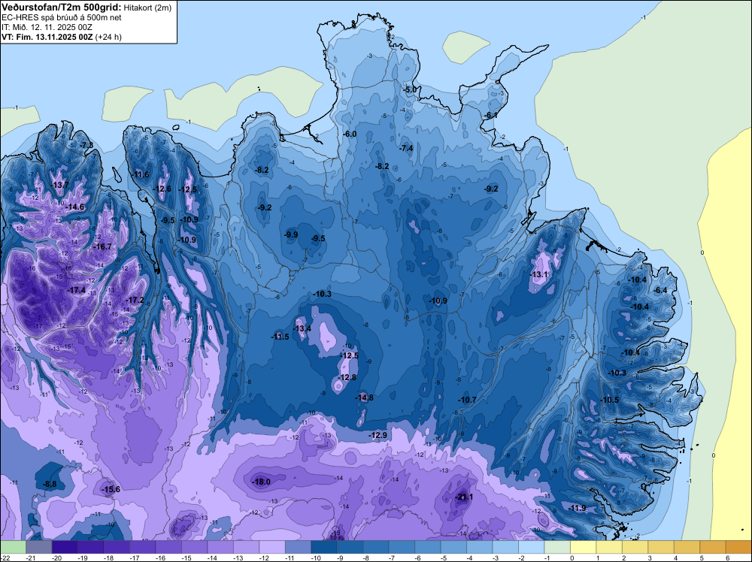This screenshot has width=752, height=562.
Task: Click the -6.1 temperature value
Action: click(x=491, y=115)
